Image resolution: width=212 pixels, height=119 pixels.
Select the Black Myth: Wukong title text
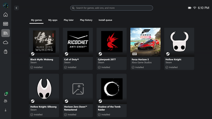coord(42,59)
